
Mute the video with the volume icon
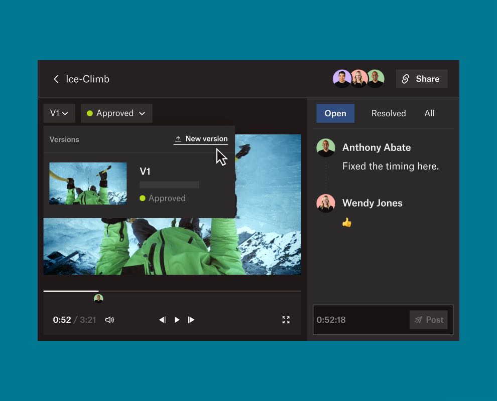[x=109, y=320]
